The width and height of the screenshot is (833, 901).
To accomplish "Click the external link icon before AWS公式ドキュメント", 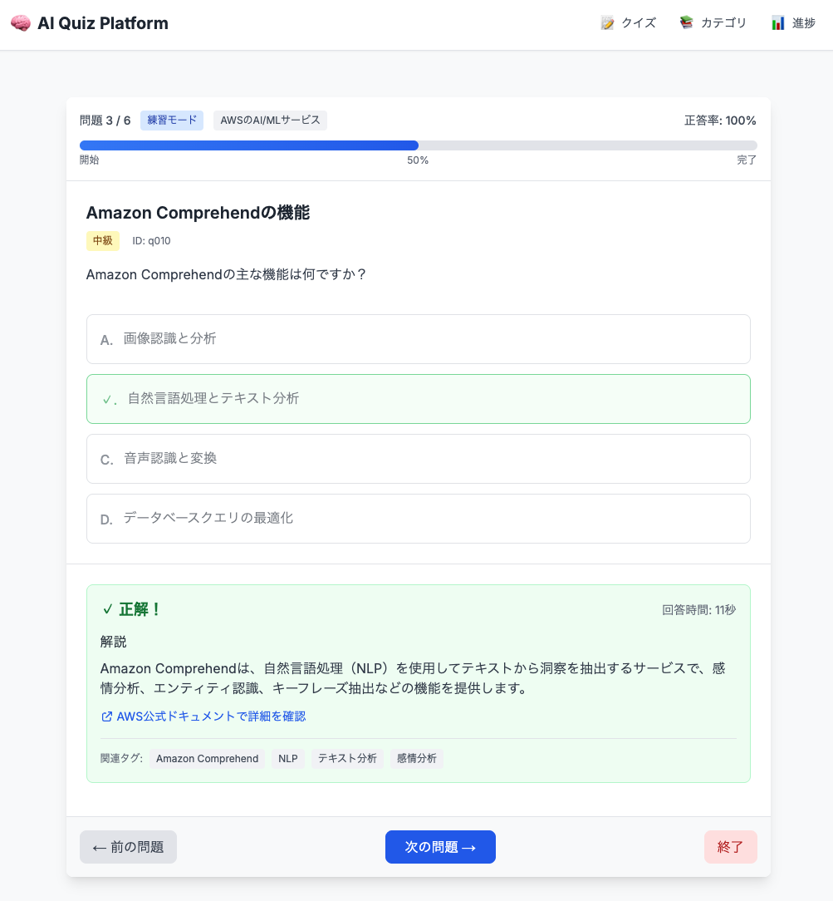I will 106,716.
